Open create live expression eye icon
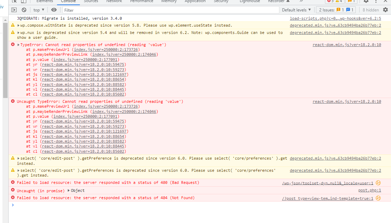This screenshot has width=391, height=223. point(54,10)
